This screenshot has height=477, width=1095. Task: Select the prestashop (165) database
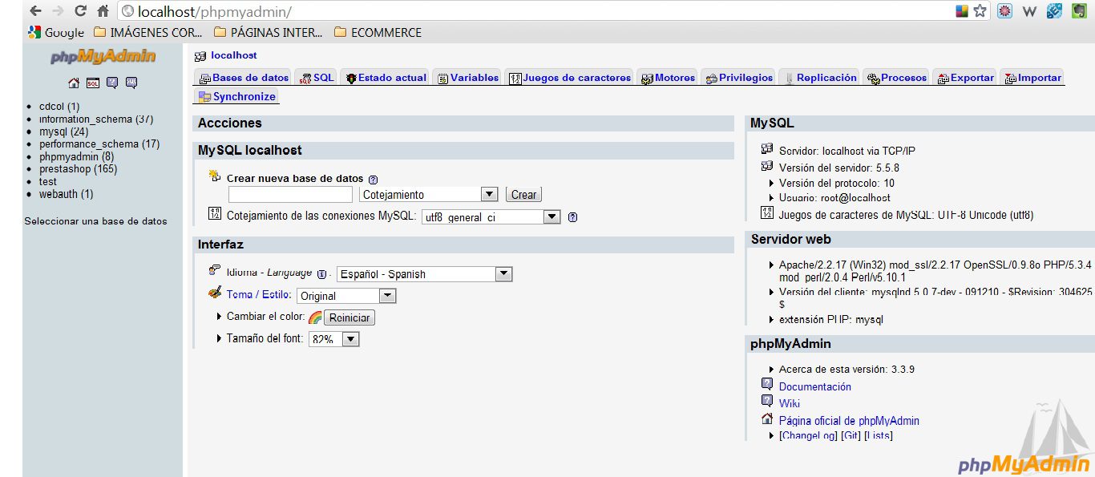(79, 169)
